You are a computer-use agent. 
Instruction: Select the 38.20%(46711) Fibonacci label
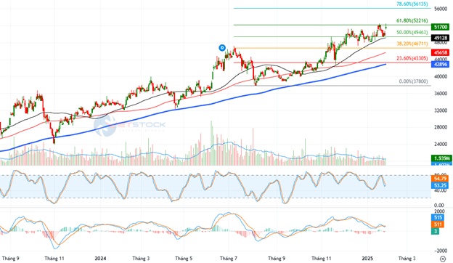(412, 44)
